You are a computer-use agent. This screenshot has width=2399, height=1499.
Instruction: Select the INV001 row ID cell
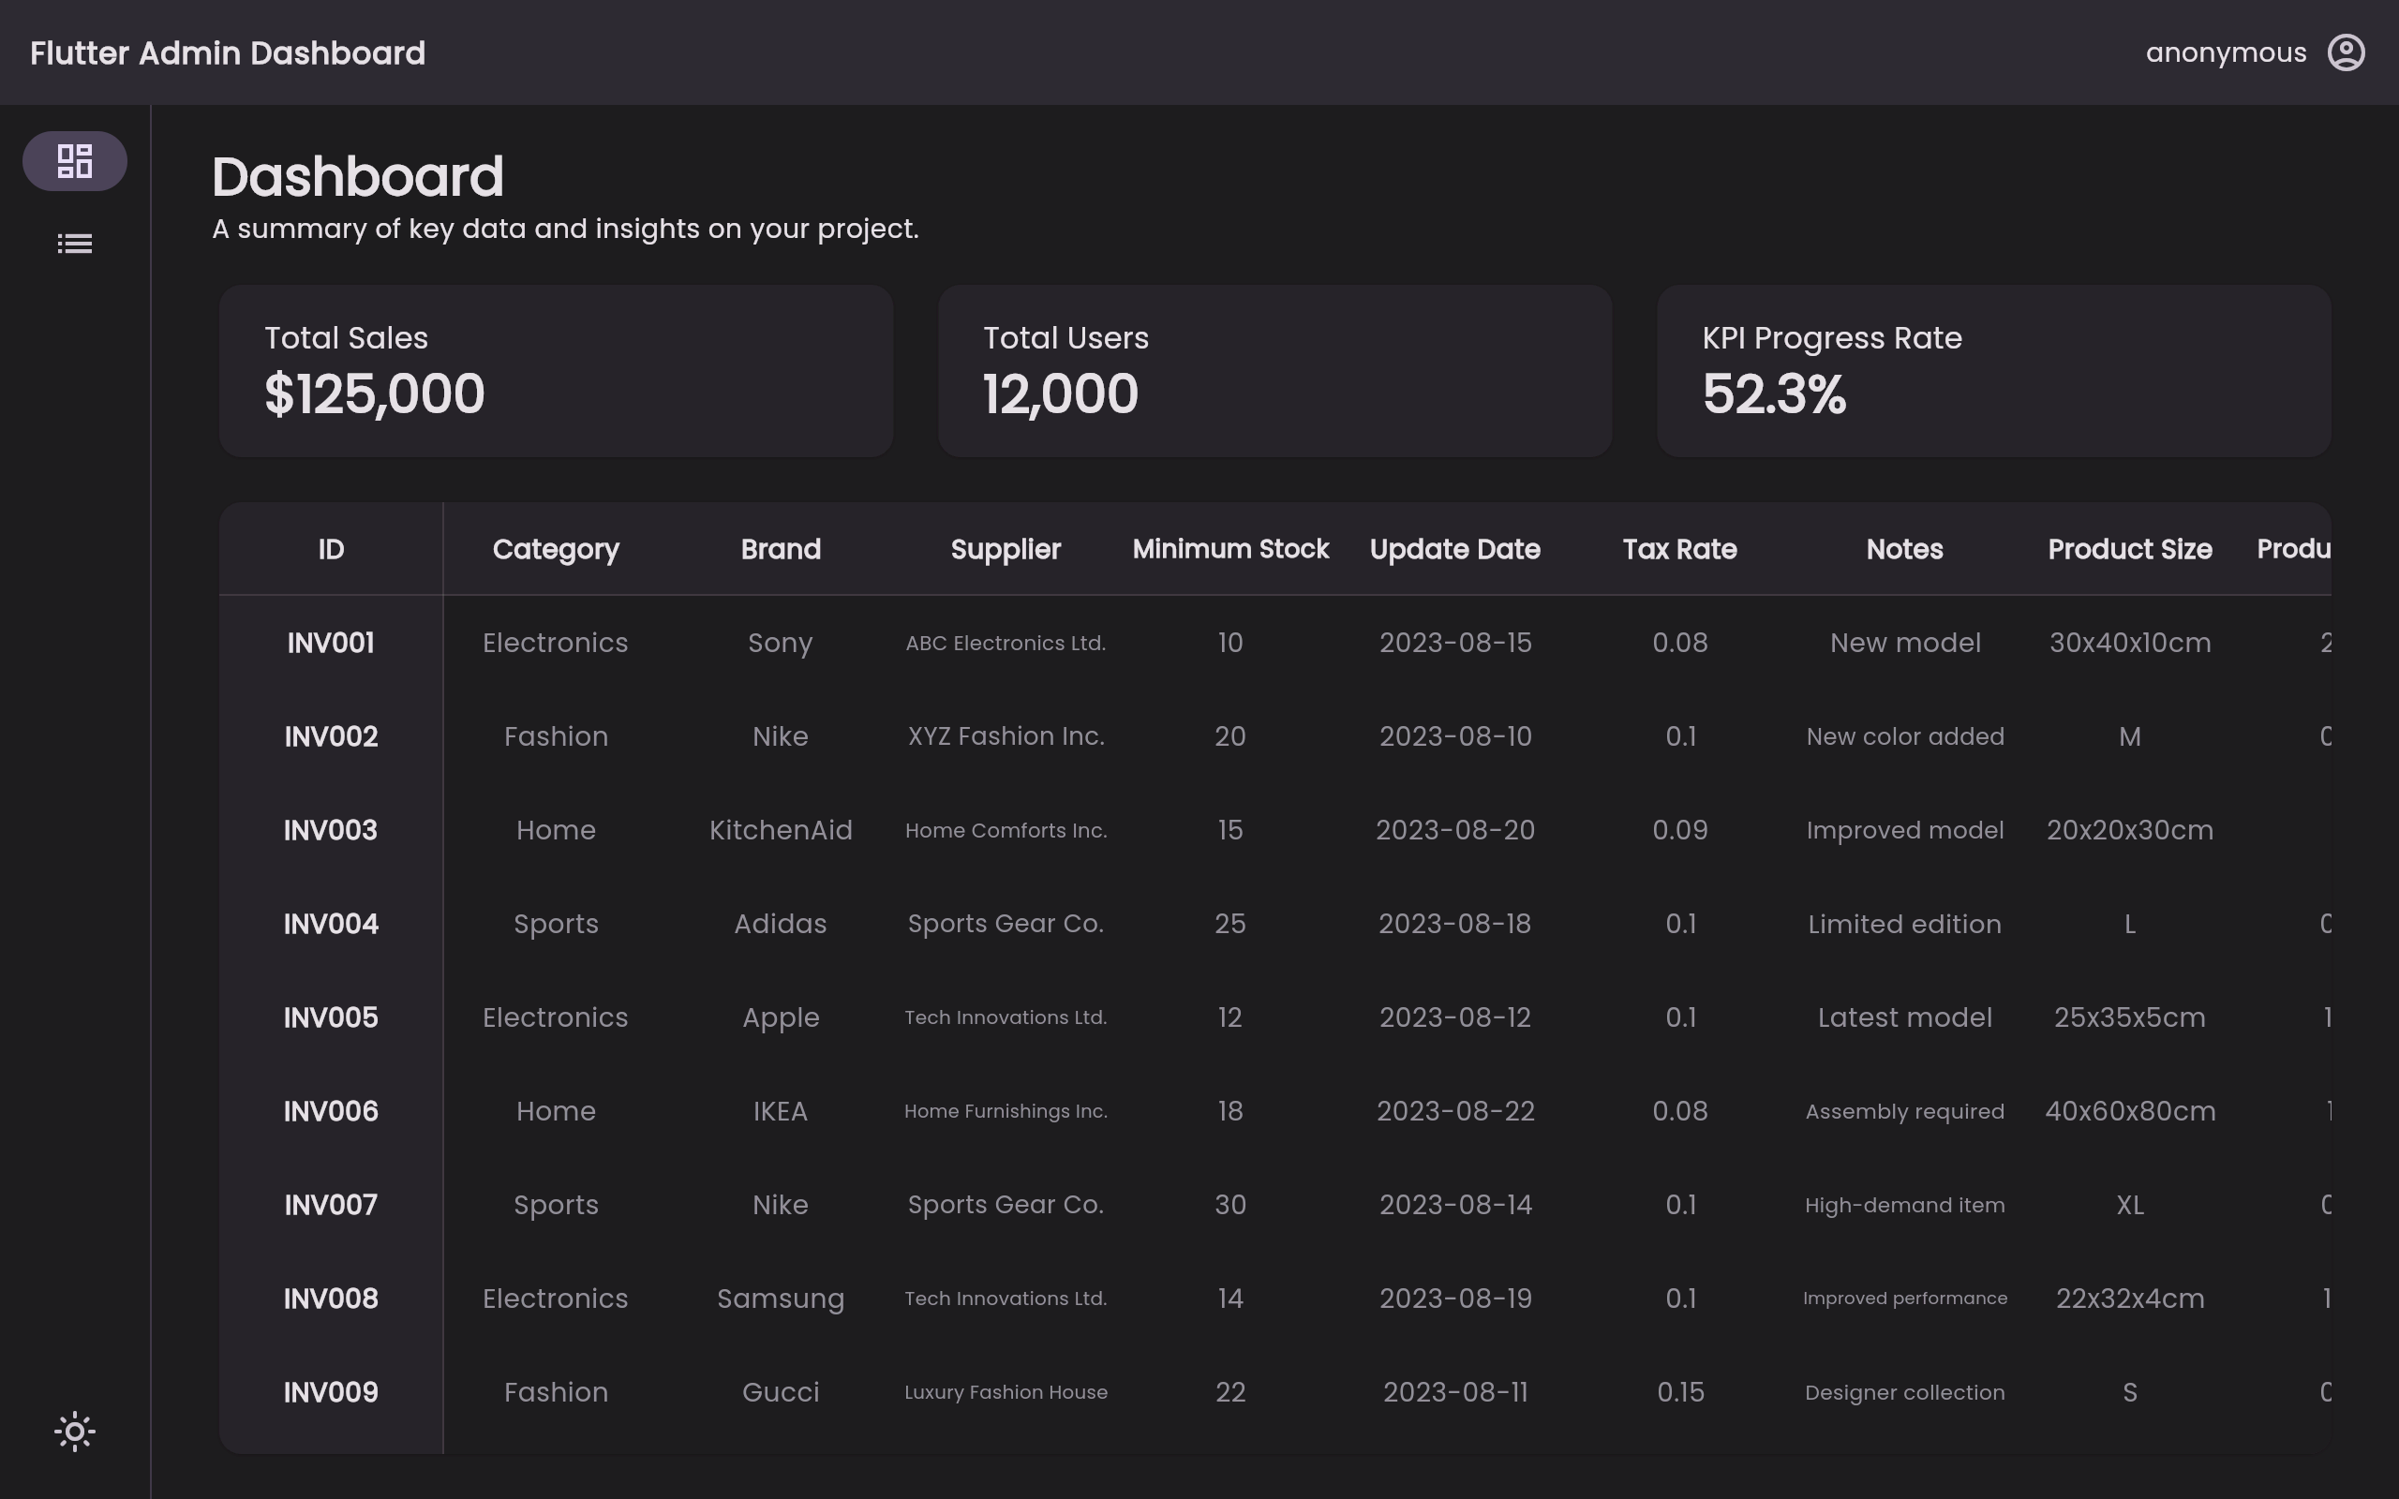(331, 643)
